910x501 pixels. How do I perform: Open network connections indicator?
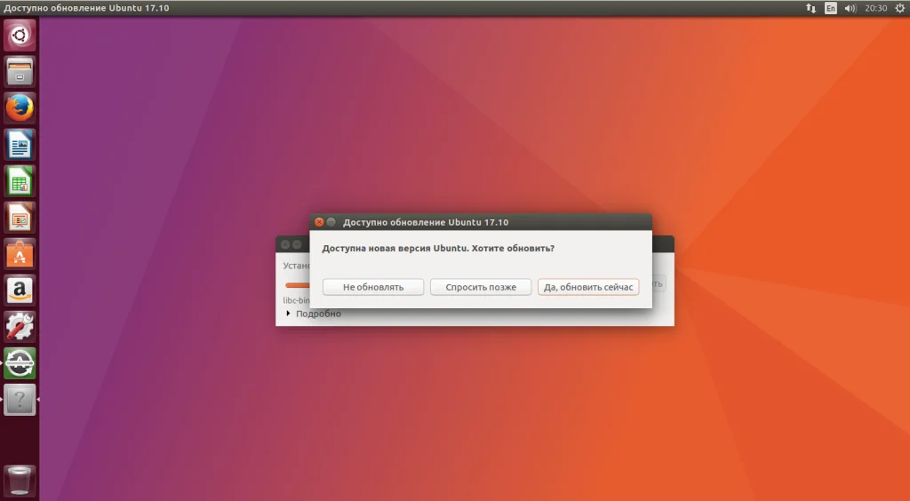click(810, 8)
